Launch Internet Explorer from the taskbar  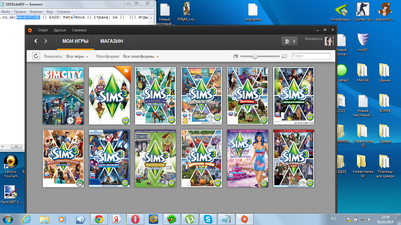[26, 219]
